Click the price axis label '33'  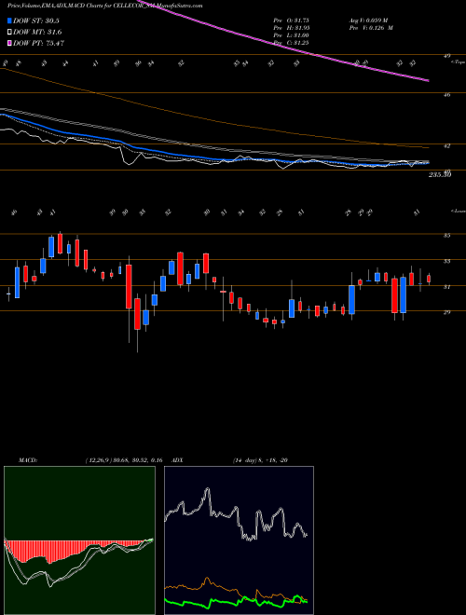tap(446, 261)
